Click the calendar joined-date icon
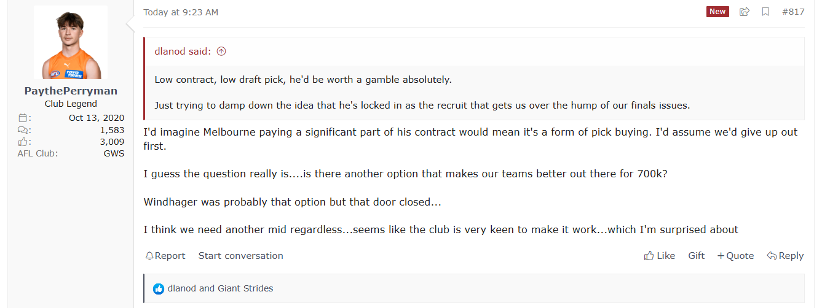This screenshot has width=822, height=308. (23, 118)
